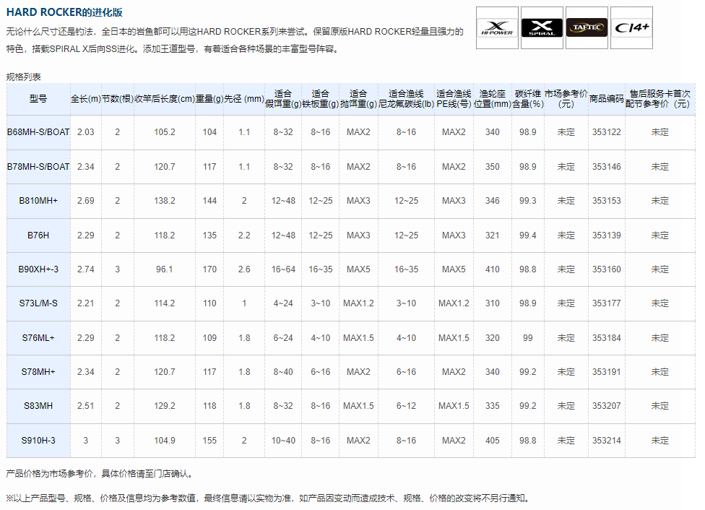Click the 产品价格为市场参考价 note
This screenshot has height=510, width=705.
[100, 474]
